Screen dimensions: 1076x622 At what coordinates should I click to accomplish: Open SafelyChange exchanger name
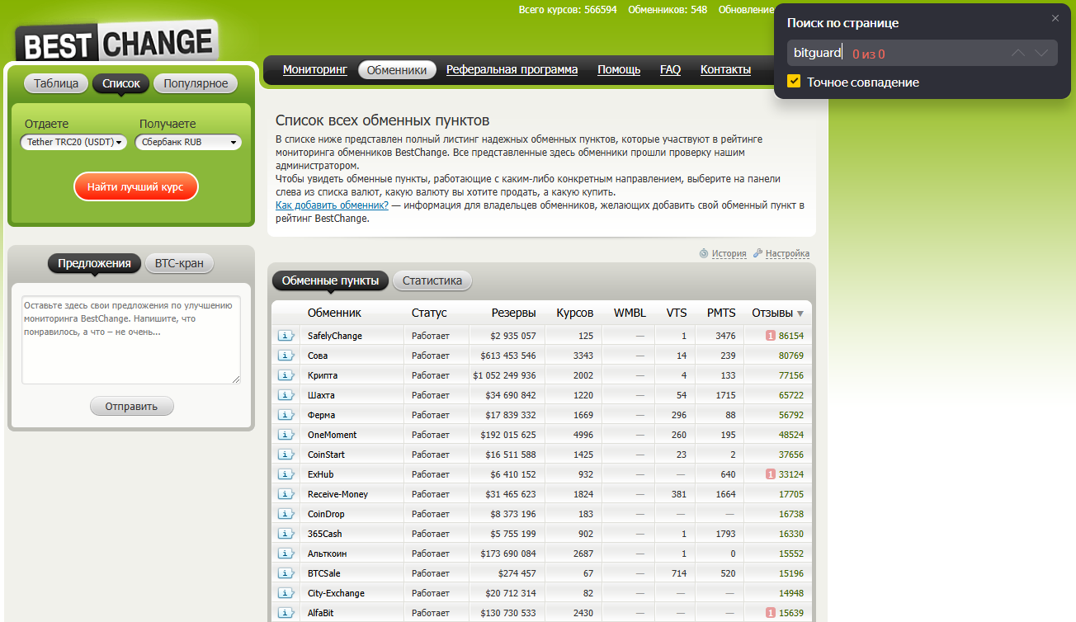pyautogui.click(x=335, y=336)
